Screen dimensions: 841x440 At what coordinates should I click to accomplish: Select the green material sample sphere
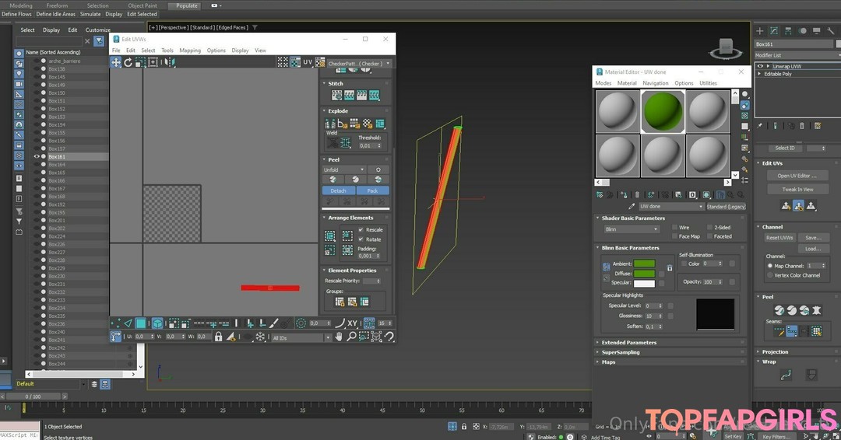pos(663,111)
